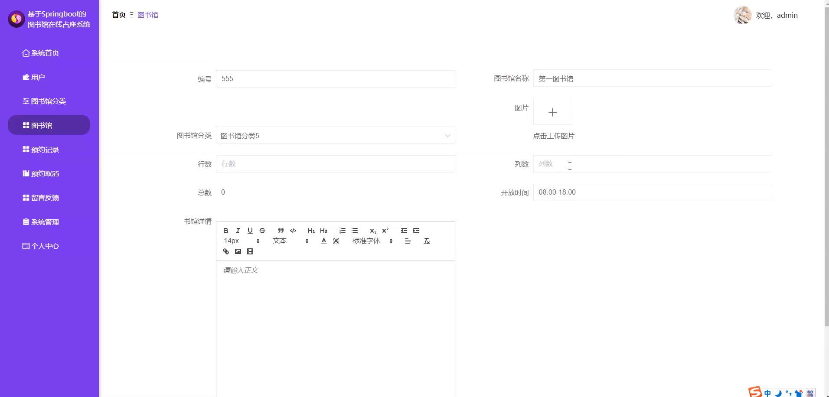Insert a hyperlink in the editor
Image resolution: width=829 pixels, height=397 pixels.
click(x=225, y=251)
